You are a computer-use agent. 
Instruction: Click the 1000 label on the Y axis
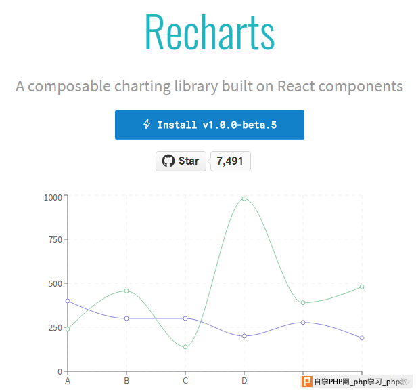[53, 197]
